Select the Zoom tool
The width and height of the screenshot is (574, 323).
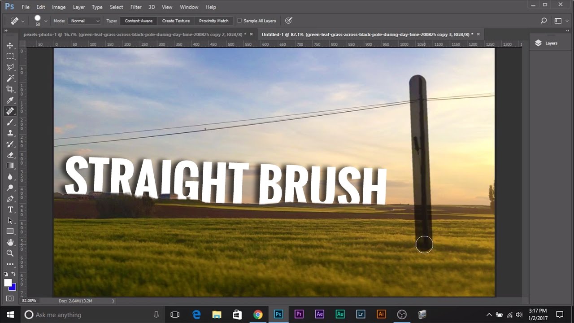10,253
